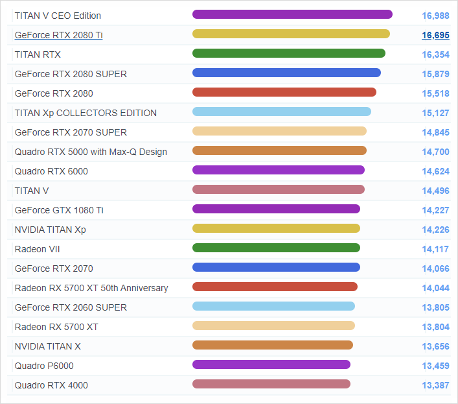Click the 15,879 score value
The height and width of the screenshot is (404, 458).
(x=435, y=74)
